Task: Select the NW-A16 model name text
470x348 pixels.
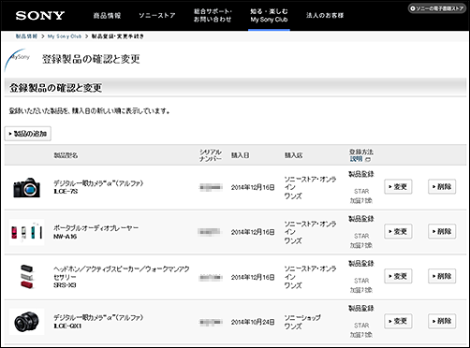Action: [65, 237]
